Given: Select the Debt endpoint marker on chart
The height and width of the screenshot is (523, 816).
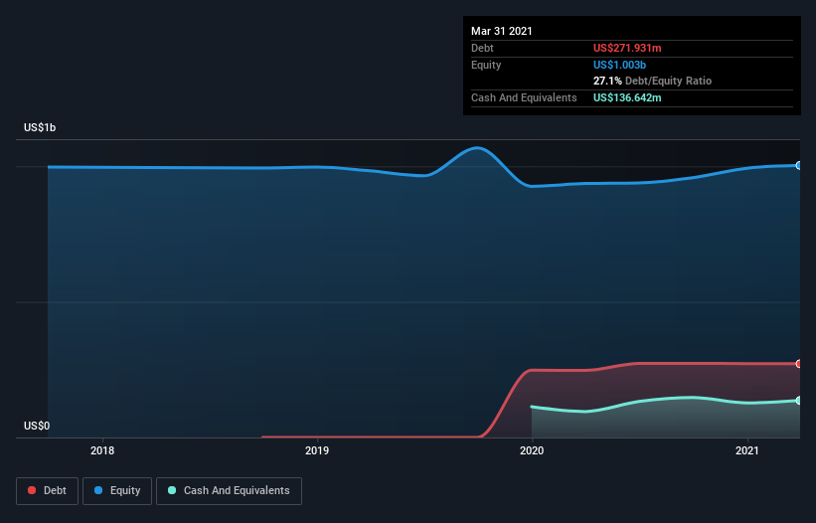Looking at the screenshot, I should pyautogui.click(x=798, y=364).
